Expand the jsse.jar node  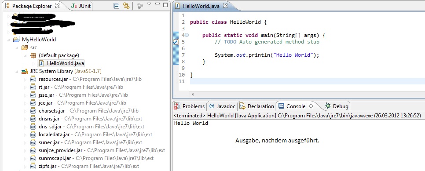(26, 95)
